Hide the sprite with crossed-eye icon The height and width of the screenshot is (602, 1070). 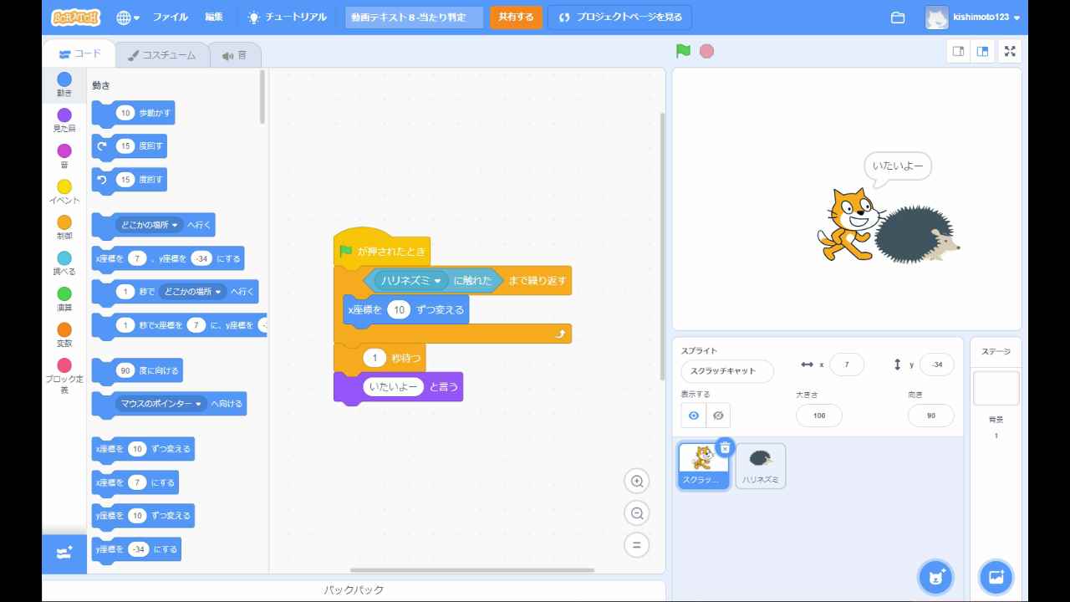(718, 416)
